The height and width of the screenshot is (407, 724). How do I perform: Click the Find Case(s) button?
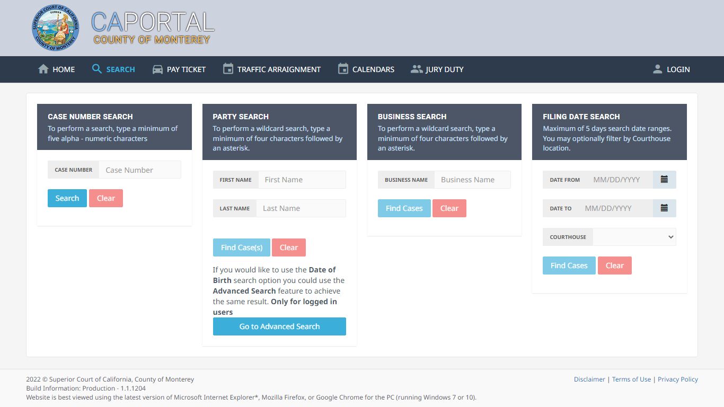pyautogui.click(x=242, y=247)
